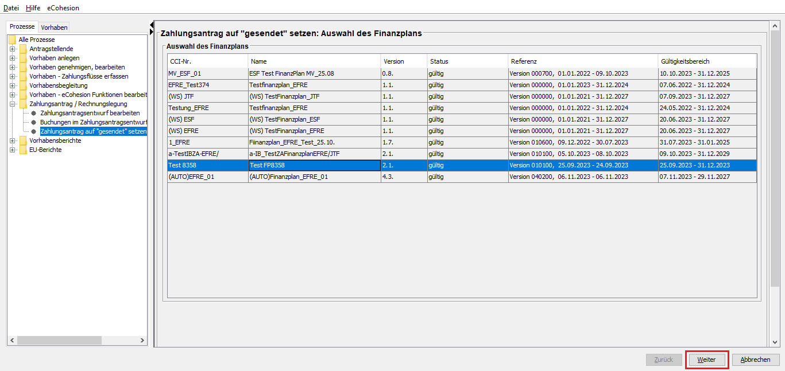785x371 pixels.
Task: Click the EU-Berichte folder icon
Action: pyautogui.click(x=23, y=150)
